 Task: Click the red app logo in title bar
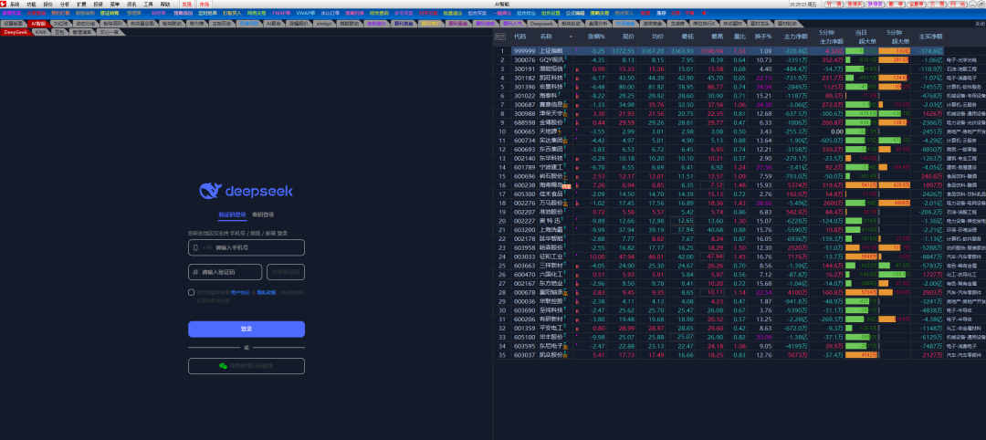4,4
